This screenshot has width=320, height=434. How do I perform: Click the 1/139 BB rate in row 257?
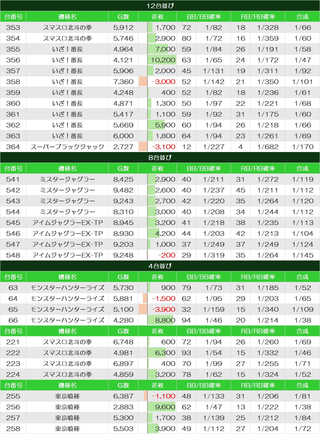pos(214,418)
